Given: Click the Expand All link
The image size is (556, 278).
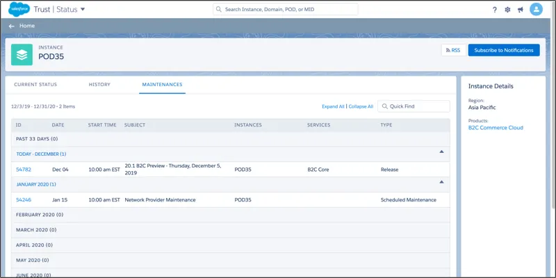Looking at the screenshot, I should click(333, 106).
